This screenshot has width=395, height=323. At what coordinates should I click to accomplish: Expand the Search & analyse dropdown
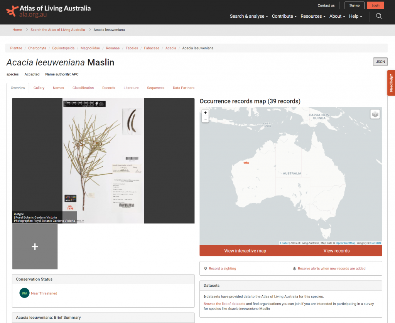coord(248,16)
